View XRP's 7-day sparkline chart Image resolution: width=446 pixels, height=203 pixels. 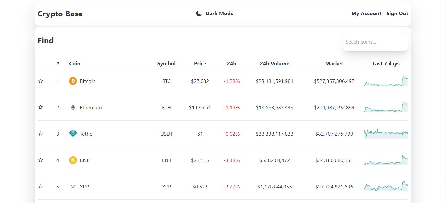(x=386, y=186)
